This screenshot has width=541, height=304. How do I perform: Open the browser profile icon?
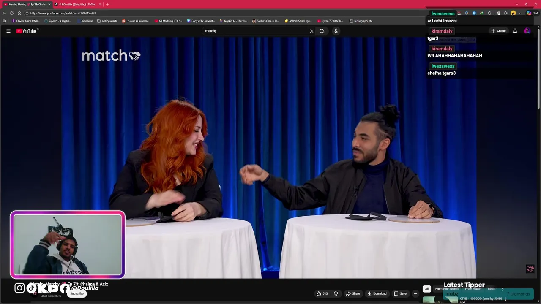coord(513,13)
